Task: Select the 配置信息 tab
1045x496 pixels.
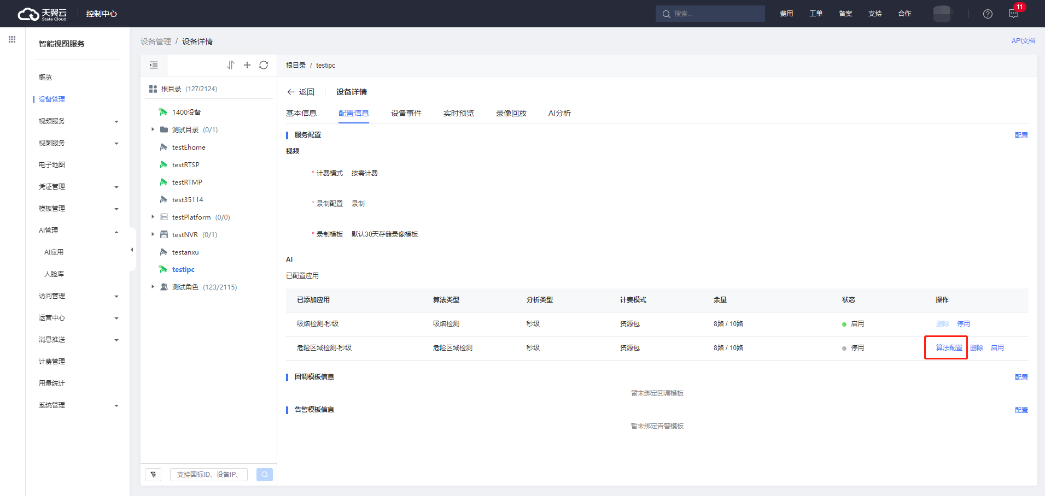Action: [354, 113]
